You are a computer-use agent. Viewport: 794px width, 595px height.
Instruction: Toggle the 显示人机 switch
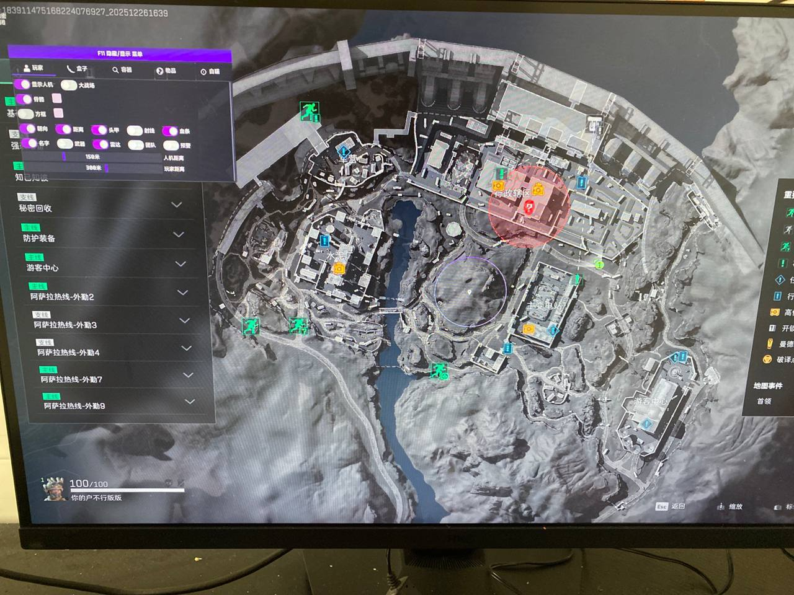(x=23, y=84)
